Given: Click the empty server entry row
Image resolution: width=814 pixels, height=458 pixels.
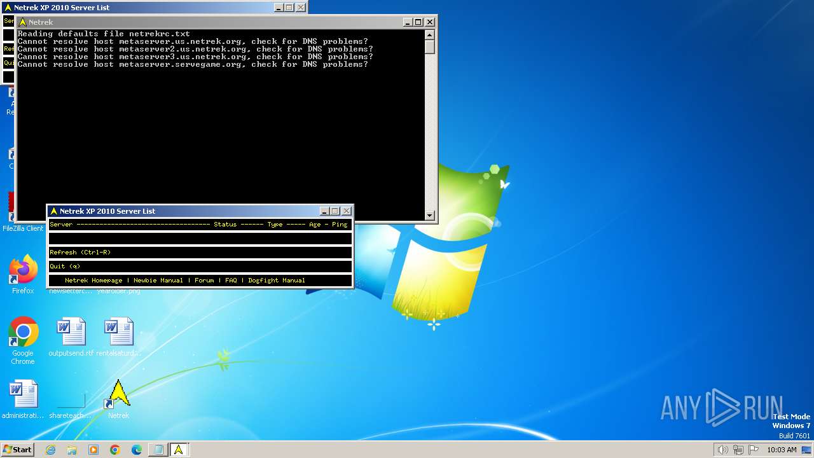Looking at the screenshot, I should click(200, 239).
